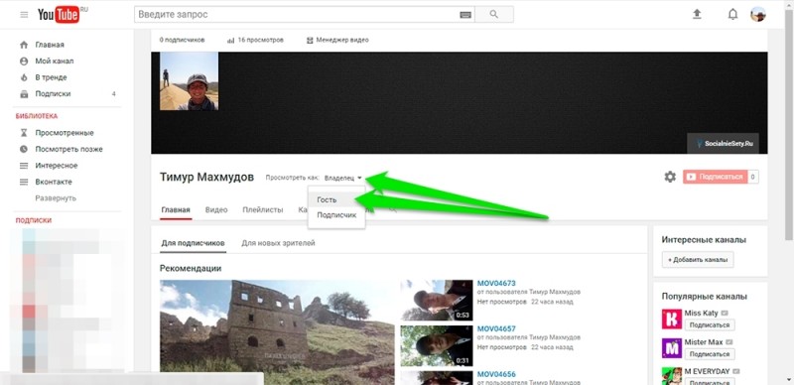This screenshot has width=794, height=385.
Task: Play the MOV04673 video thumbnail
Action: 437,300
